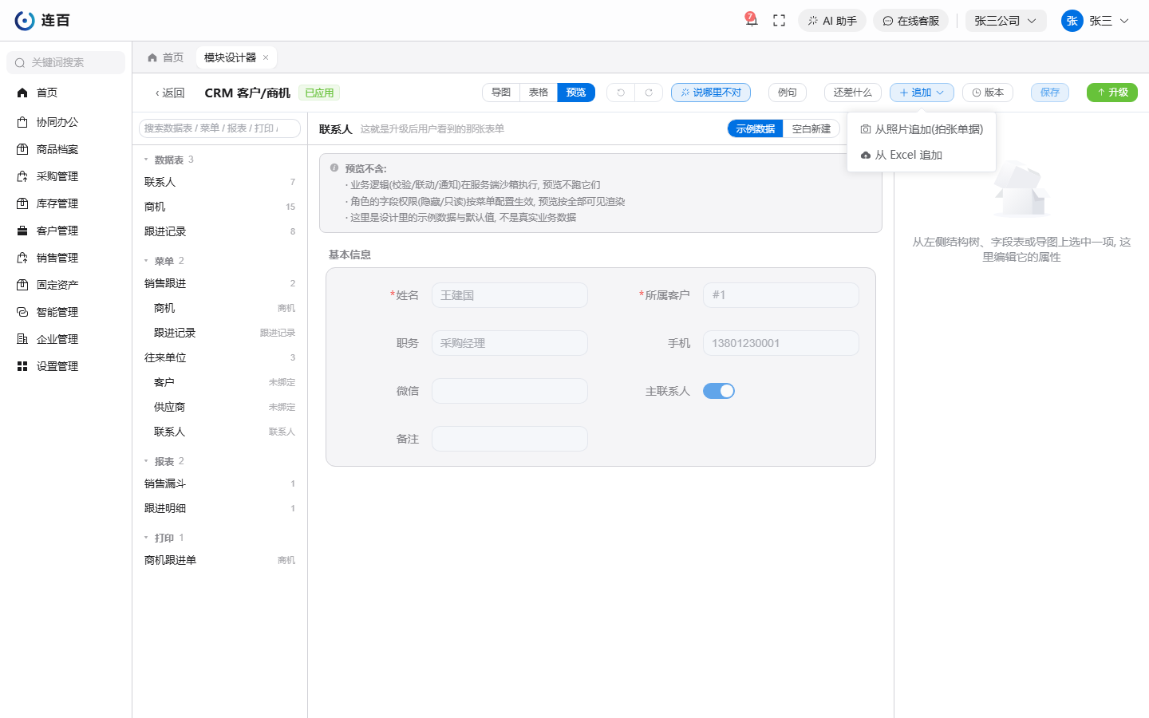Close the 模块设计器 tab
The height and width of the screenshot is (718, 1149).
click(266, 57)
